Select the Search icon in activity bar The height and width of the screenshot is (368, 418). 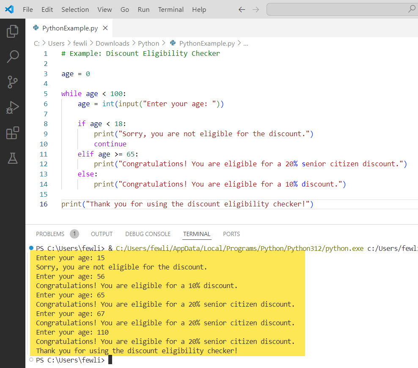[x=13, y=56]
